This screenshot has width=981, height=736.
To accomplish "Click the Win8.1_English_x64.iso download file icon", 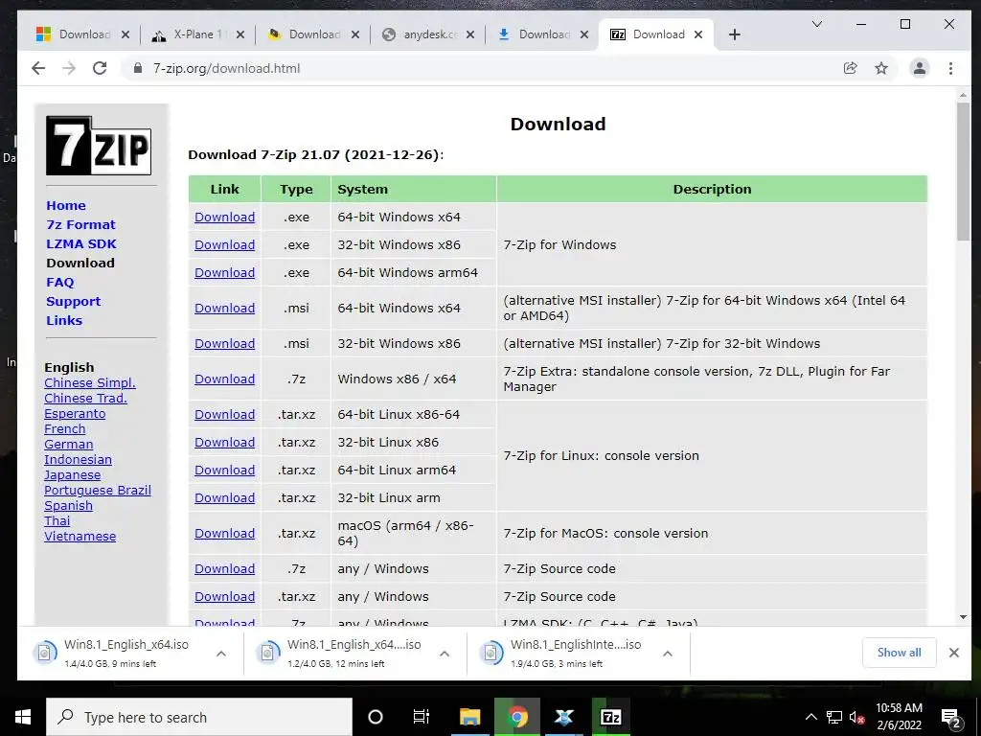I will 44,653.
